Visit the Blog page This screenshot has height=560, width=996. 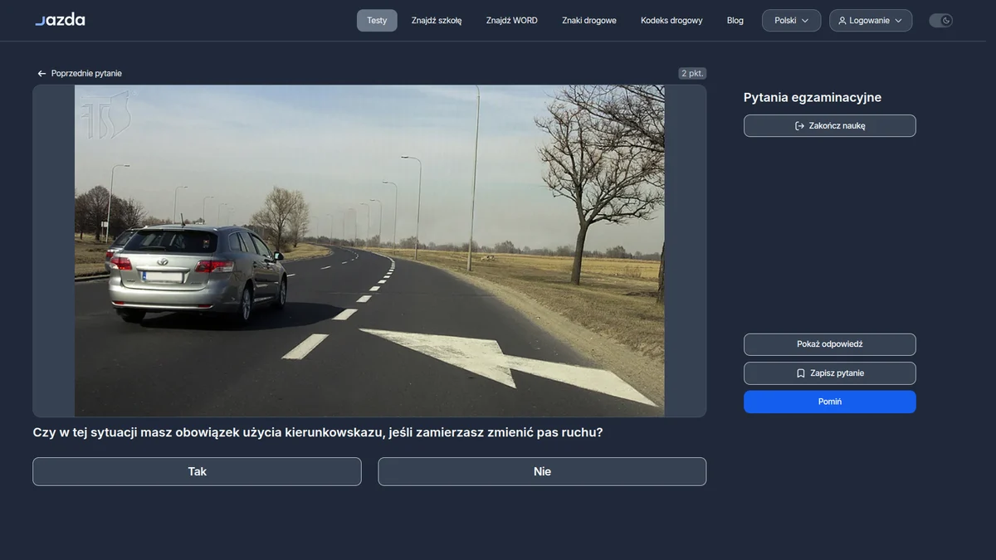(735, 20)
